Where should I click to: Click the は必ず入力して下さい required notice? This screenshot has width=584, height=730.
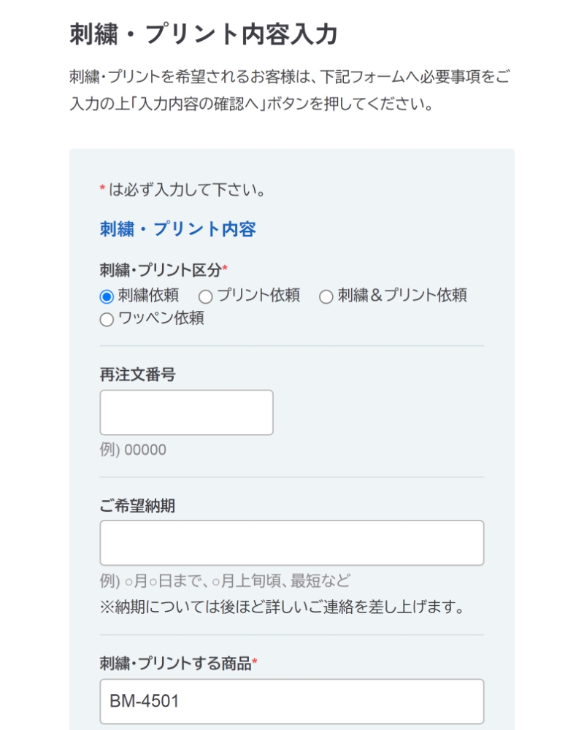(x=186, y=191)
